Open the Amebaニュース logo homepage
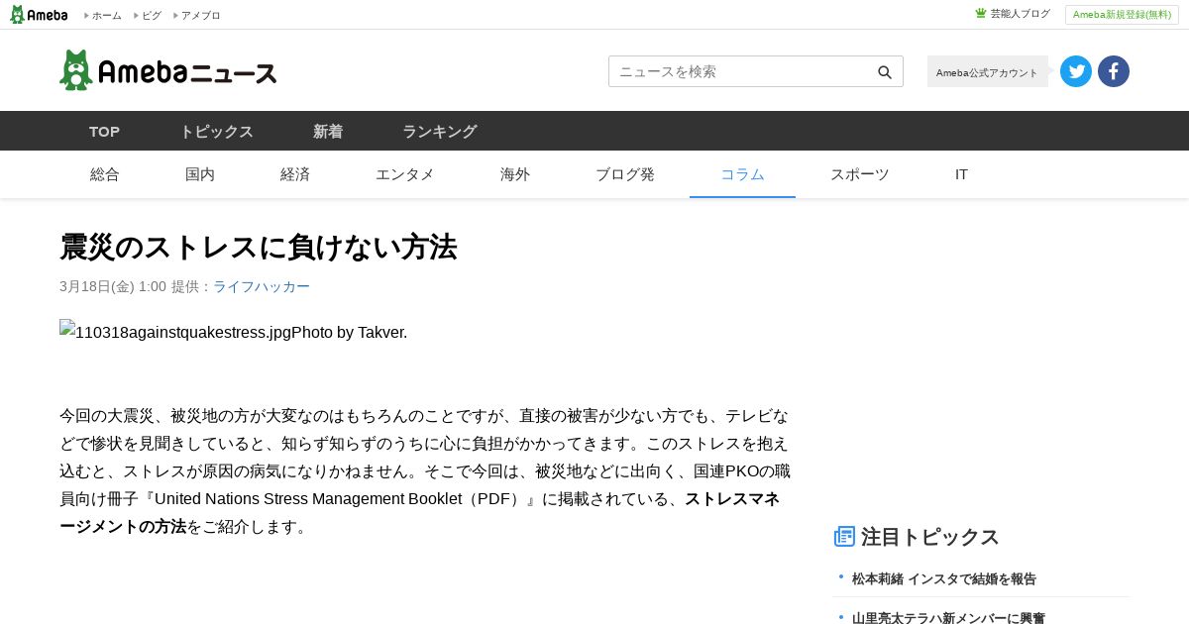Viewport: 1189px width, 624px height. tap(168, 70)
